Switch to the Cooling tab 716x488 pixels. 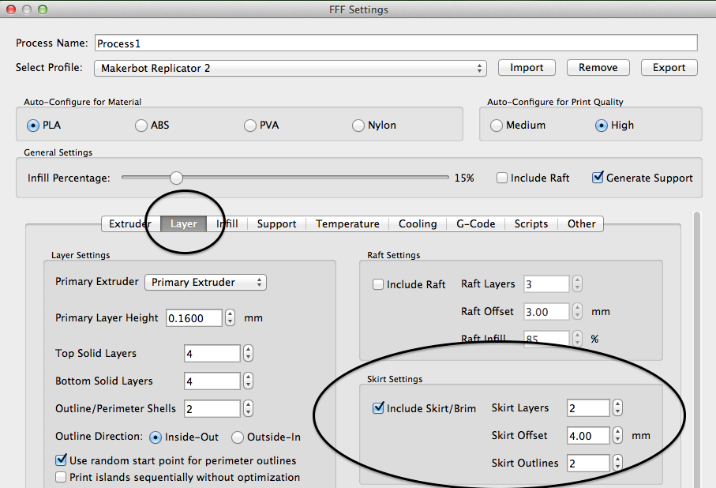[x=418, y=224]
